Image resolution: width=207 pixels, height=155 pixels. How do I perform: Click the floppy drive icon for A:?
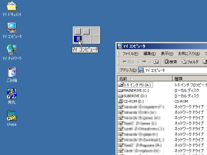(x=121, y=85)
